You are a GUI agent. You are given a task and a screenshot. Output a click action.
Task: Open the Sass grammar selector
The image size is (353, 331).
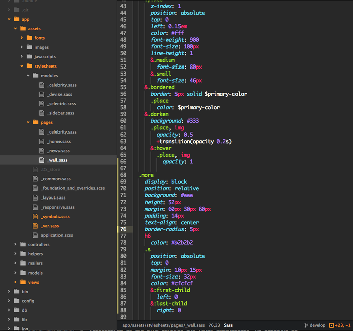228,325
